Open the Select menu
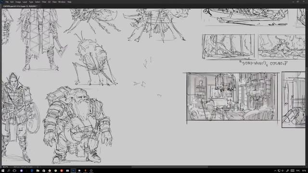The height and width of the screenshot is (173, 308). tap(38, 2)
